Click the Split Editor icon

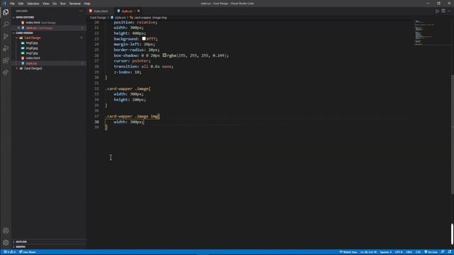(x=443, y=11)
